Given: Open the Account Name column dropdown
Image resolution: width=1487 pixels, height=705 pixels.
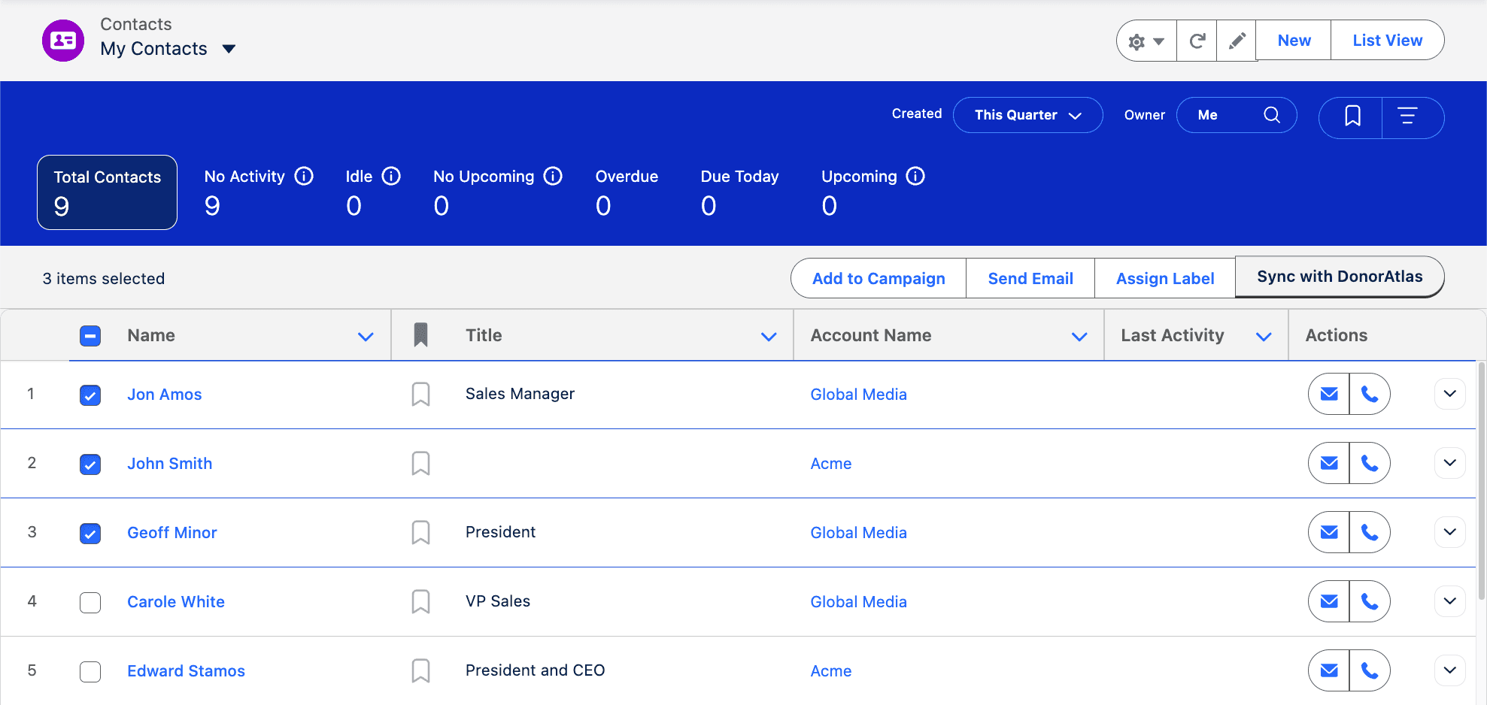Looking at the screenshot, I should pyautogui.click(x=1079, y=336).
